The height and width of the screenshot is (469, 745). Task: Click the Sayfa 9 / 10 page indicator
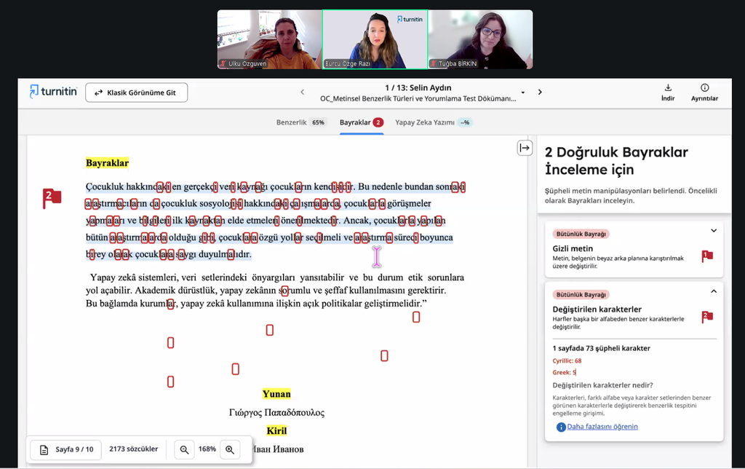coord(67,449)
